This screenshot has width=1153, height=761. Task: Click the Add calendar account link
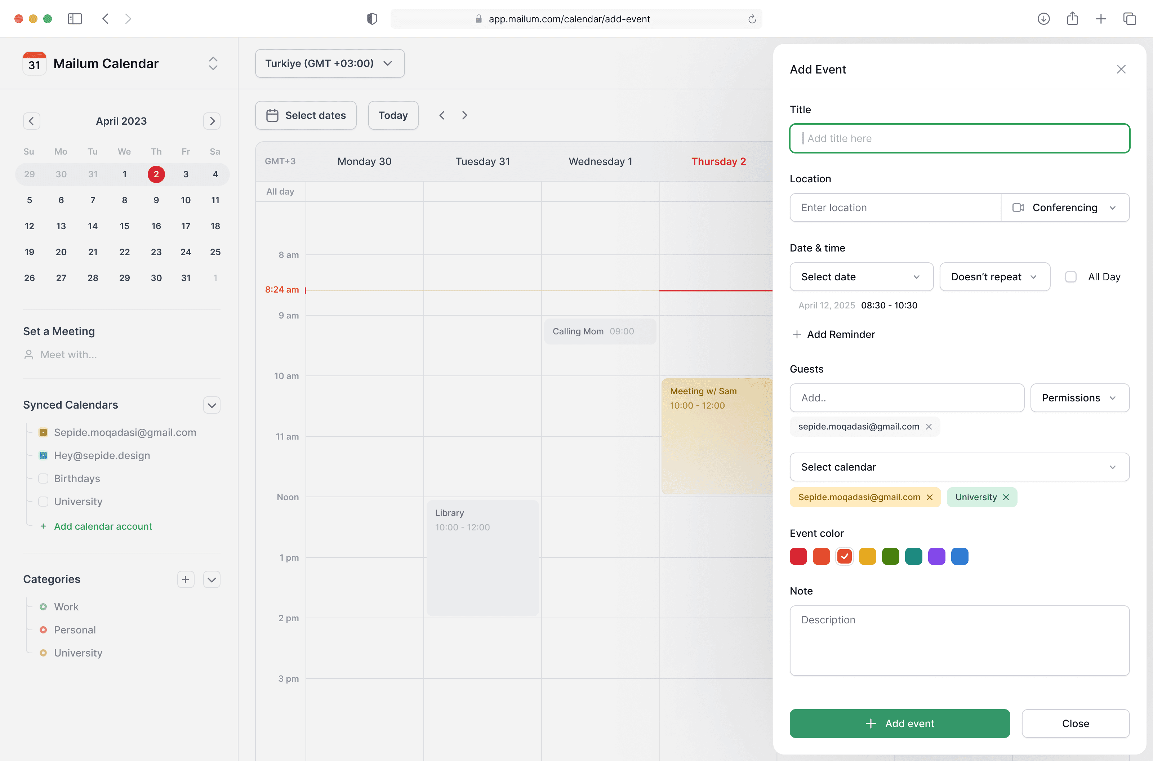[103, 526]
